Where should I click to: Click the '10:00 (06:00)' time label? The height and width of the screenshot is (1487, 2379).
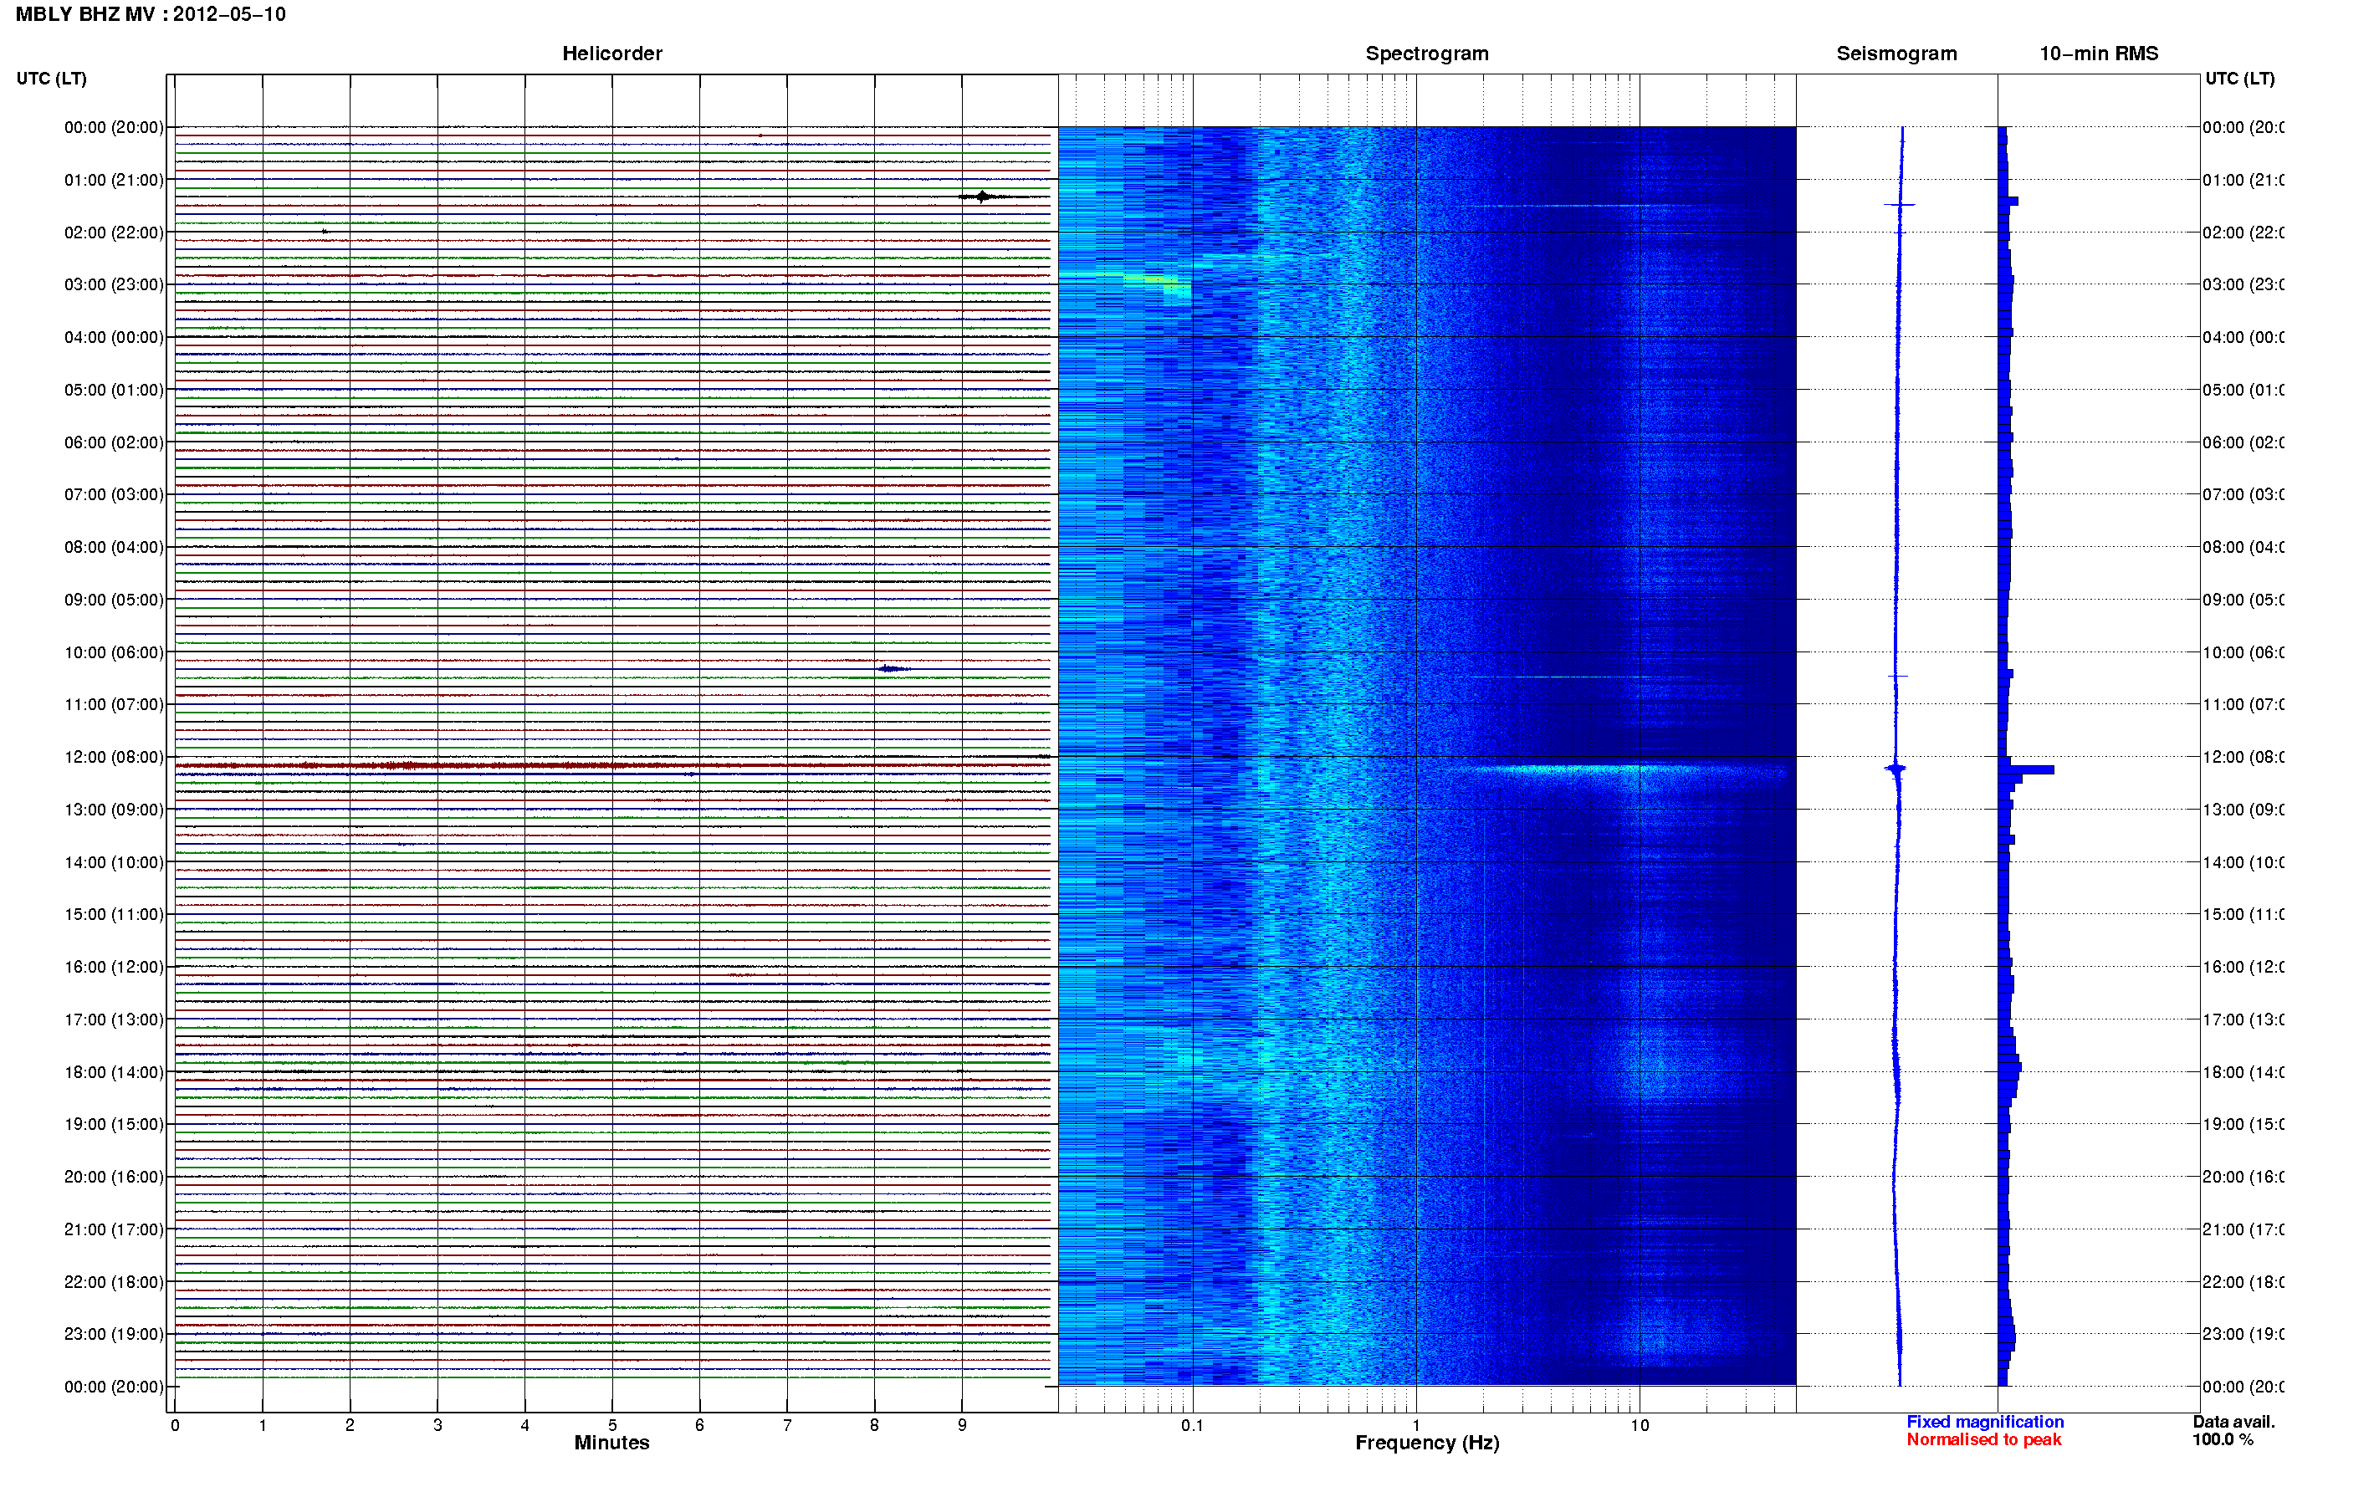pyautogui.click(x=114, y=653)
